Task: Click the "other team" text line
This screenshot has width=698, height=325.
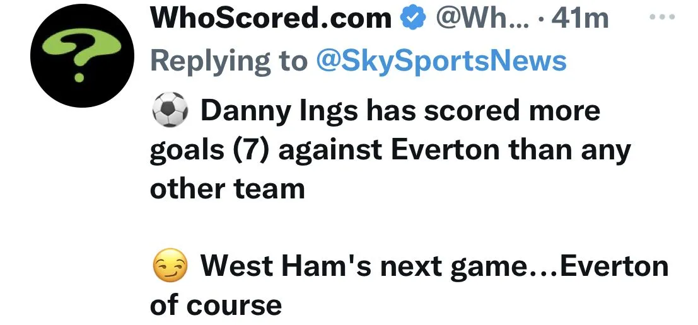Action: click(x=228, y=188)
